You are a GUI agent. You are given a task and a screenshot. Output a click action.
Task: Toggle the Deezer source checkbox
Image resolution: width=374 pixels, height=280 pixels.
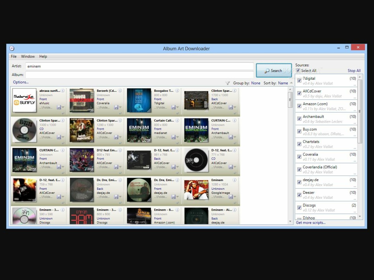pos(299,195)
